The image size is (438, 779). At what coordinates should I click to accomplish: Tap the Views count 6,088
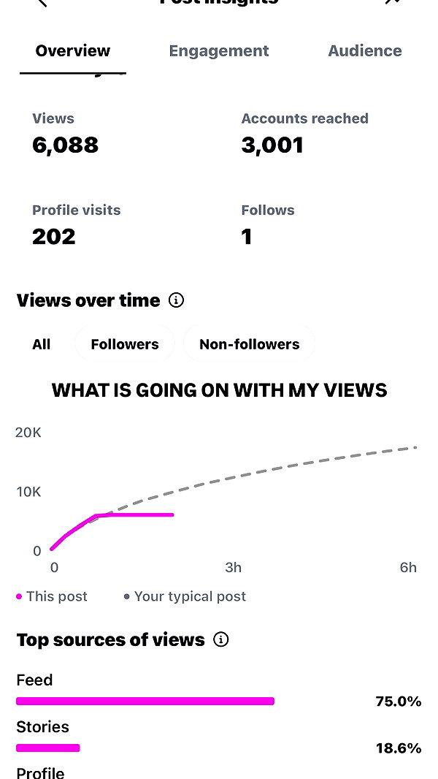coord(66,145)
